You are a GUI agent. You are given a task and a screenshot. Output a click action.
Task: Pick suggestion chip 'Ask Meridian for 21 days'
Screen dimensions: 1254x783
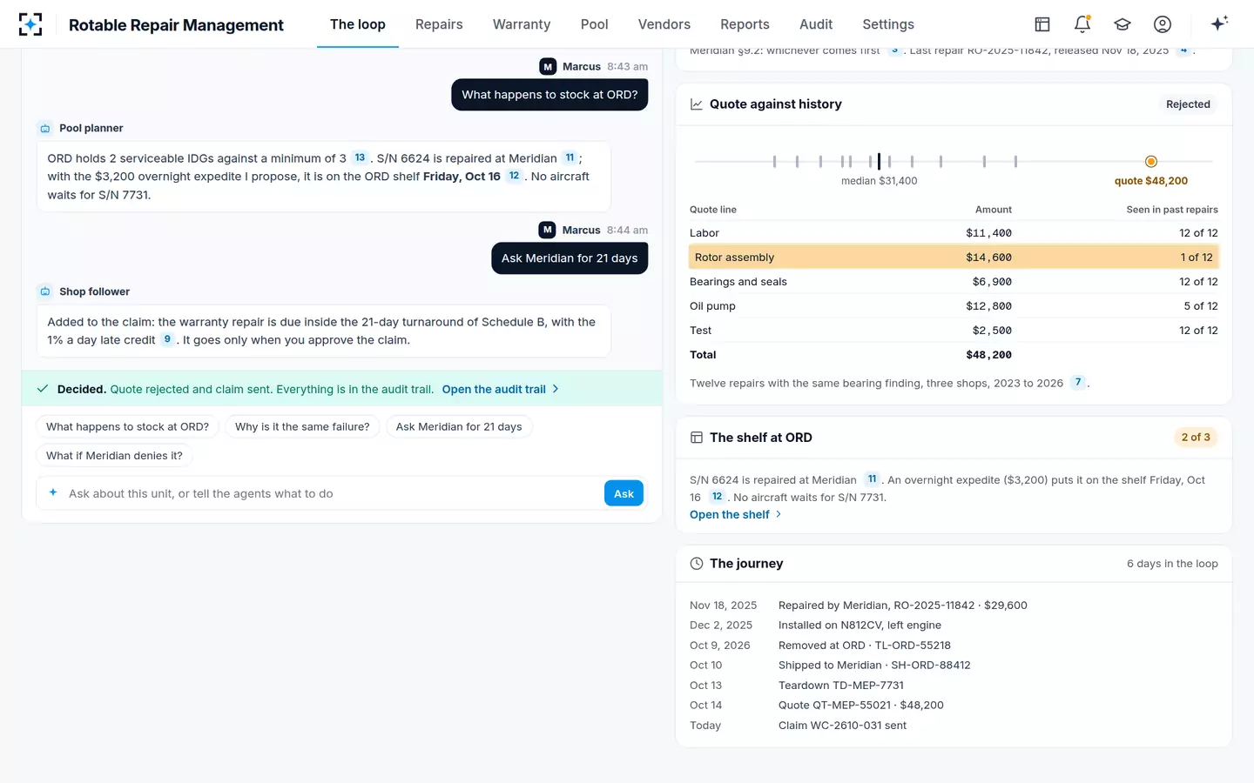pyautogui.click(x=459, y=426)
